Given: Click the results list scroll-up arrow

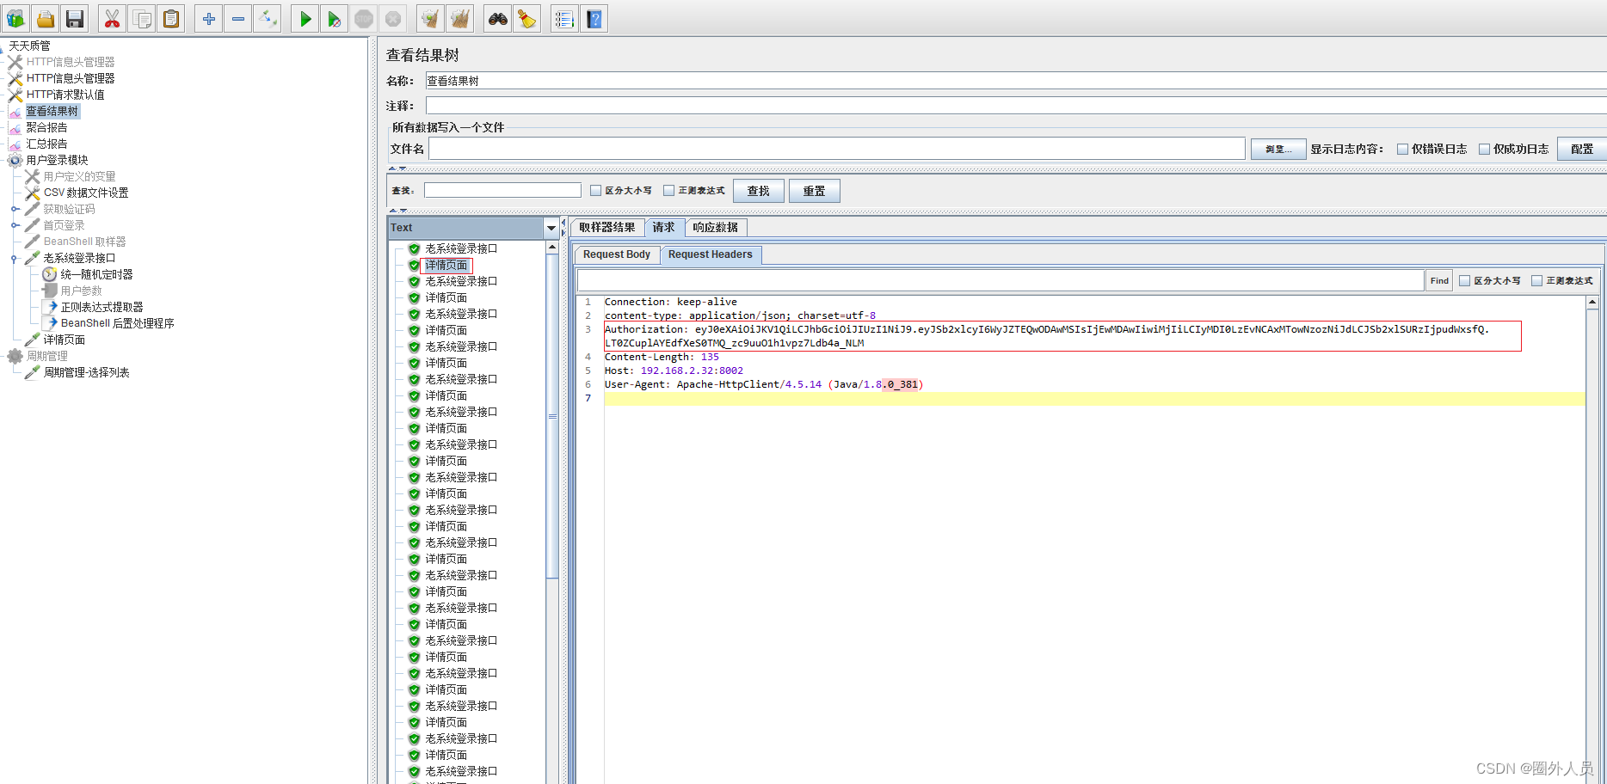Looking at the screenshot, I should coord(552,247).
